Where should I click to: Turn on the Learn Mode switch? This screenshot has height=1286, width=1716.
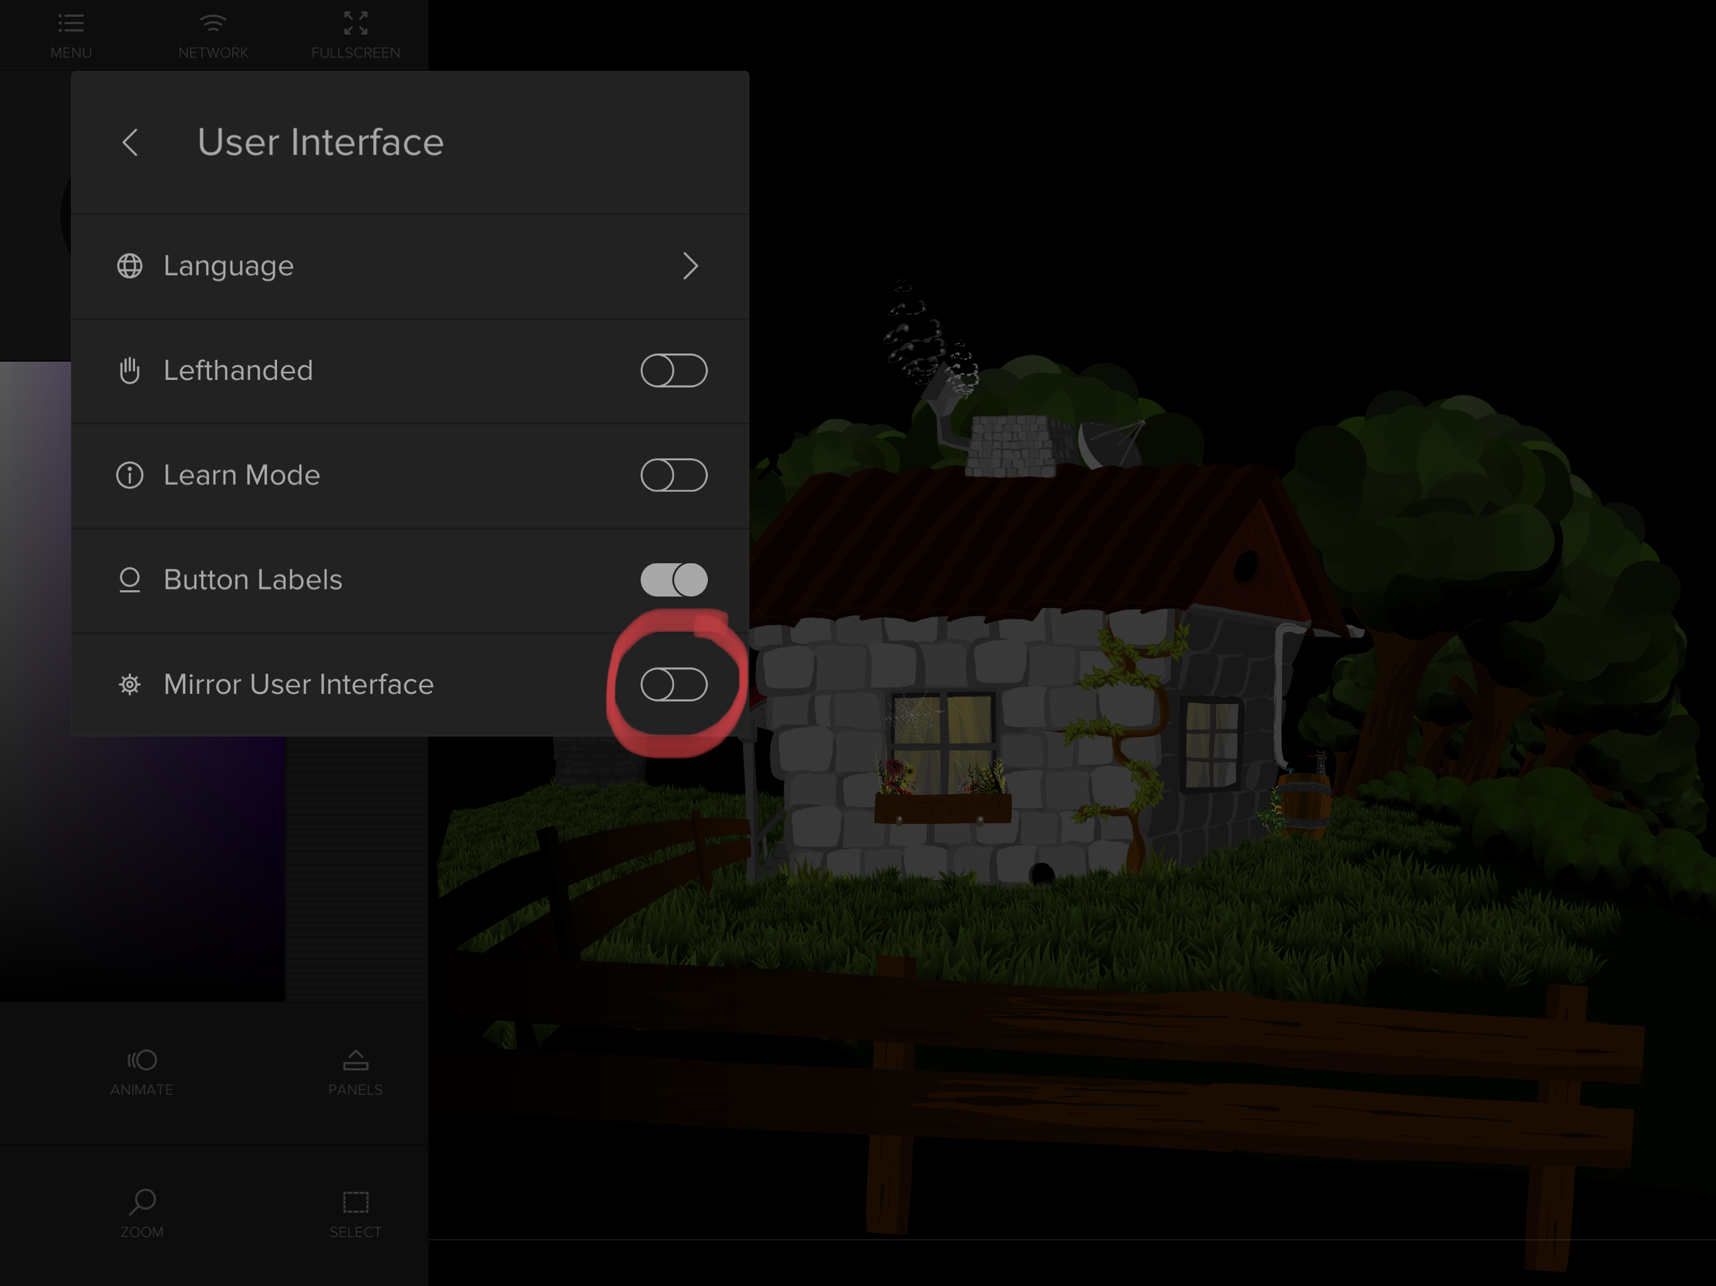coord(673,475)
